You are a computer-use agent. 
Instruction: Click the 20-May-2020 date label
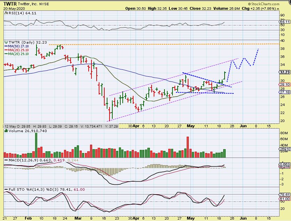tap(14, 9)
